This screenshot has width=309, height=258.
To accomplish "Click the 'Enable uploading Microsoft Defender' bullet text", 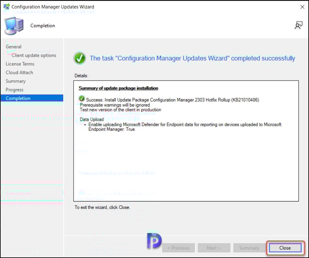I will tap(185, 127).
